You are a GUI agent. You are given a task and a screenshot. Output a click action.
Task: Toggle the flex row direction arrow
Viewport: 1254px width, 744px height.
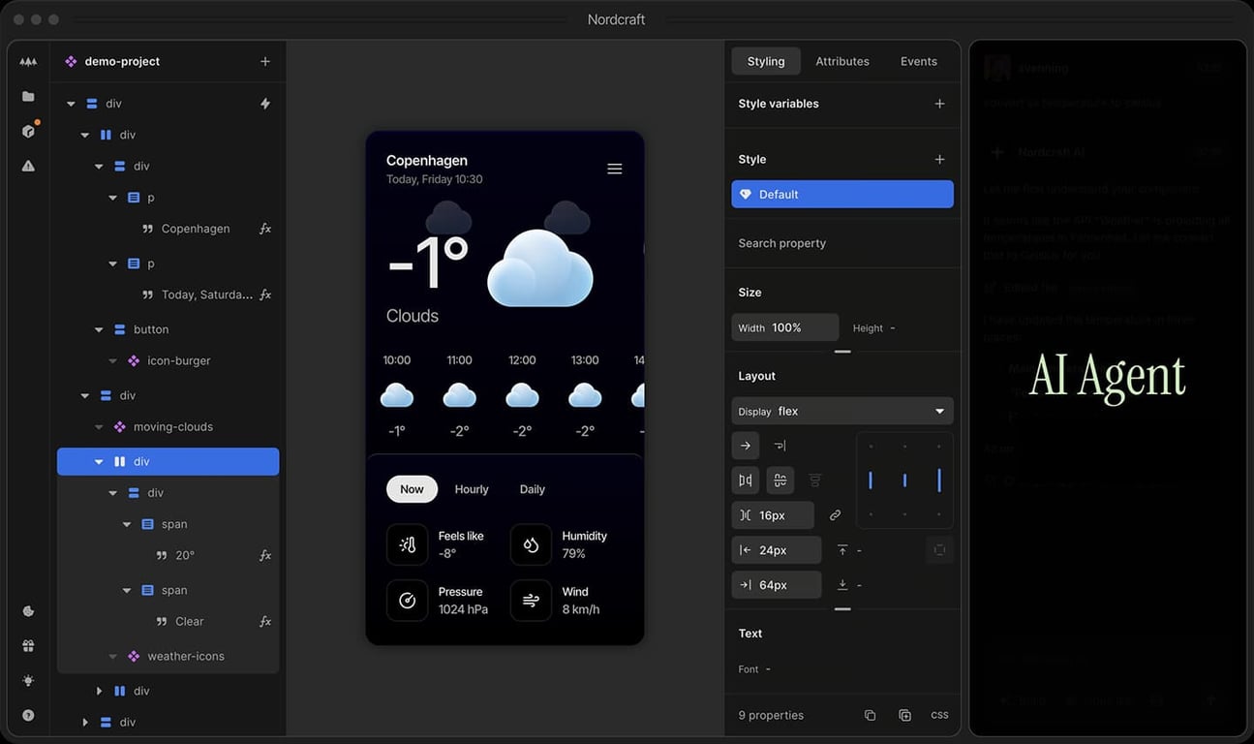(x=746, y=445)
